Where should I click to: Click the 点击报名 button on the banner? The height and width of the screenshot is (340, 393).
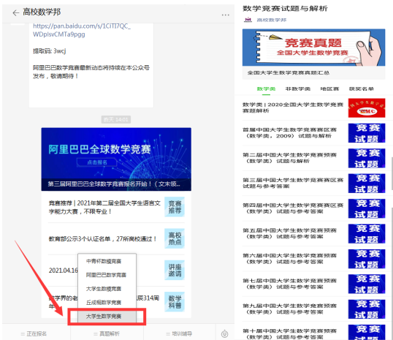point(96,162)
